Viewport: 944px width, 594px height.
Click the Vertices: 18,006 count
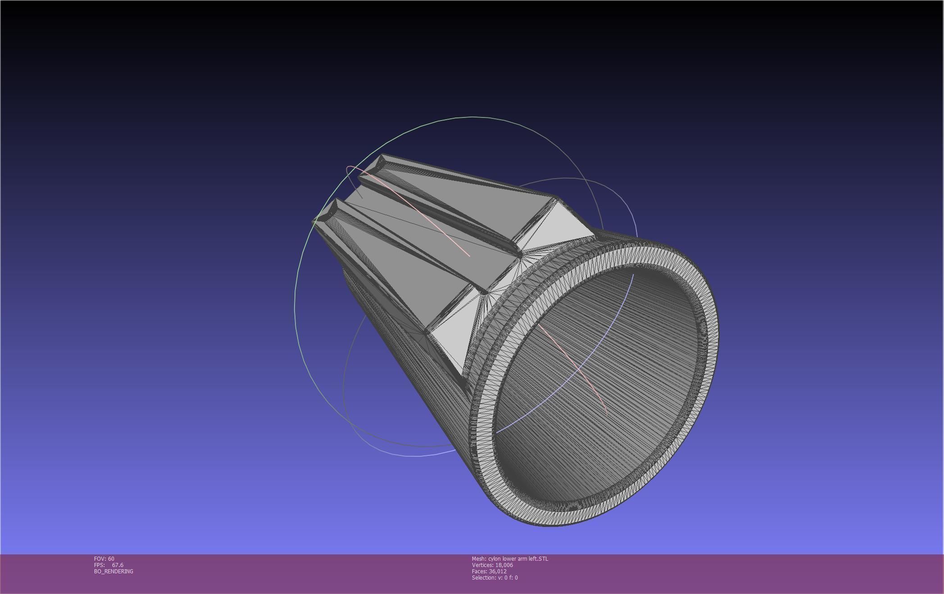pos(492,565)
